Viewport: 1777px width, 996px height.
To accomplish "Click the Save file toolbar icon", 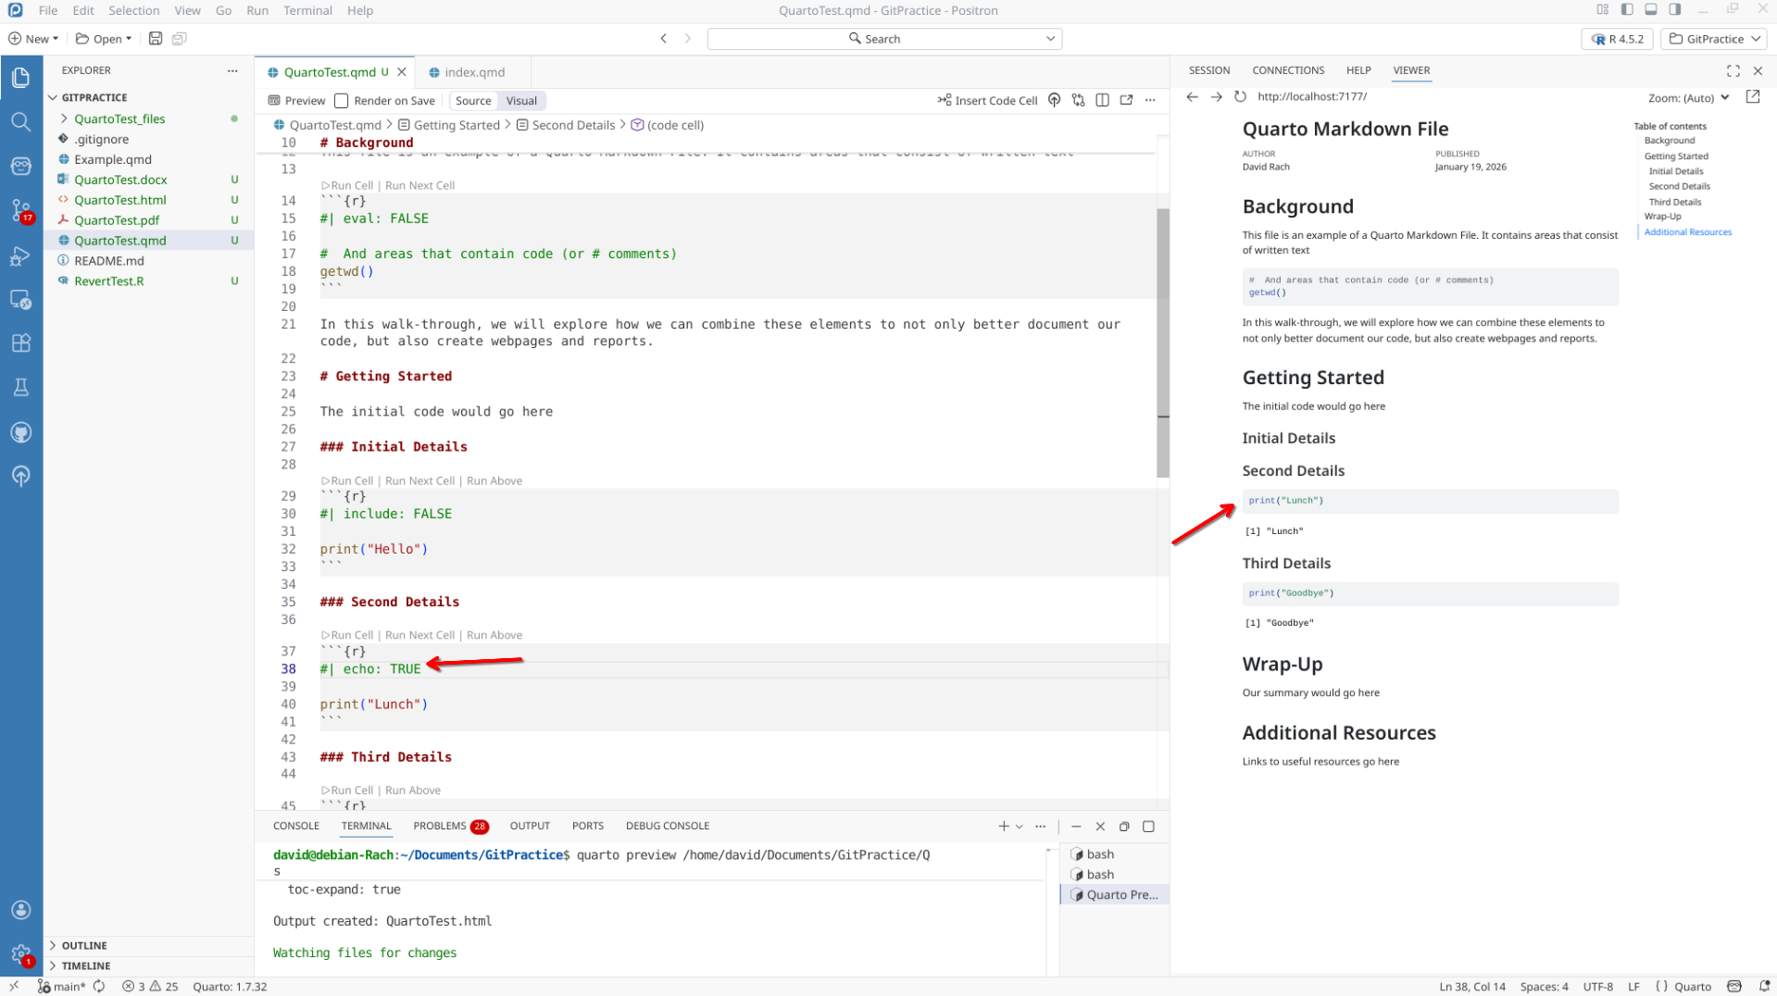I will point(156,39).
